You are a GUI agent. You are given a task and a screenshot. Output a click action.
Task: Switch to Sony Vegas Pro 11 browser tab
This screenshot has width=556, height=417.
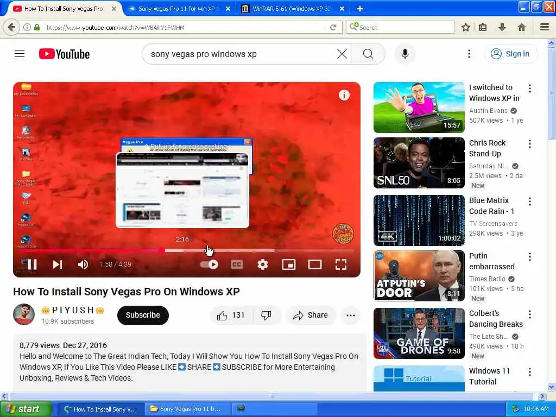178,9
